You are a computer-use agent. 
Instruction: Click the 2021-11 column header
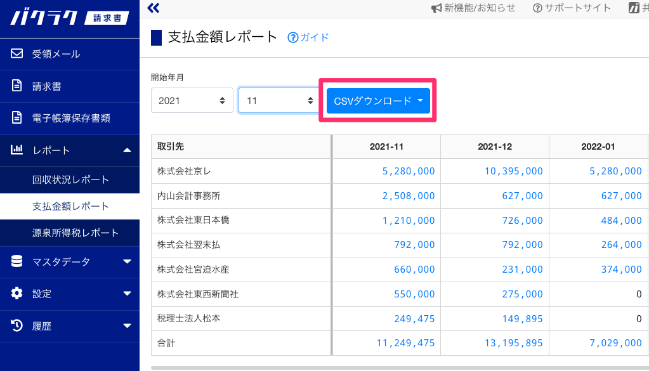click(386, 147)
